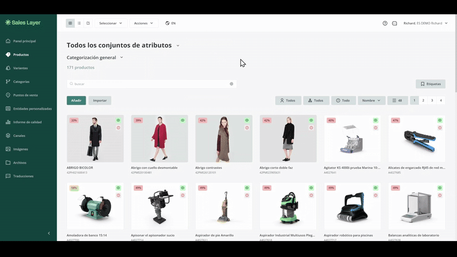Click alert icon on Aspirador de pie Amarillo card
The width and height of the screenshot is (457, 257).
247,195
